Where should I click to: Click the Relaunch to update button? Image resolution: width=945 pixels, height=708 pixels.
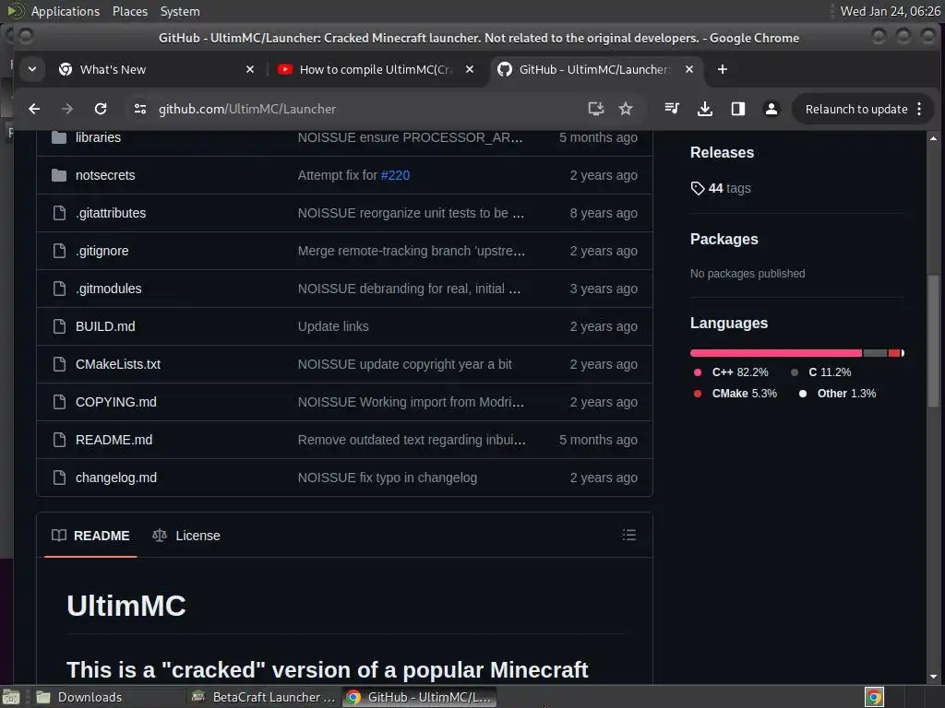click(x=855, y=109)
